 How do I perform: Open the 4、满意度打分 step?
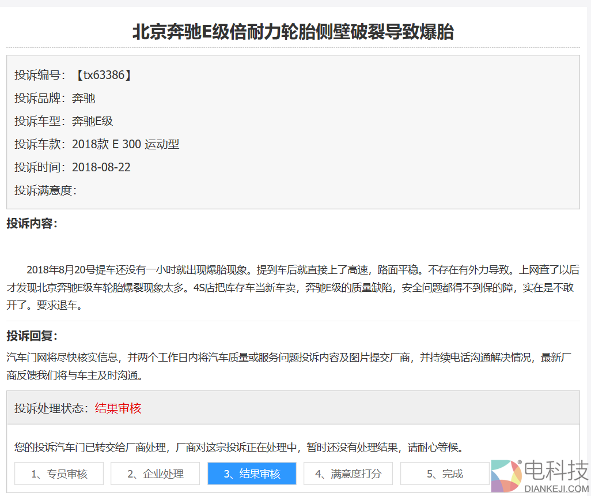pyautogui.click(x=348, y=474)
